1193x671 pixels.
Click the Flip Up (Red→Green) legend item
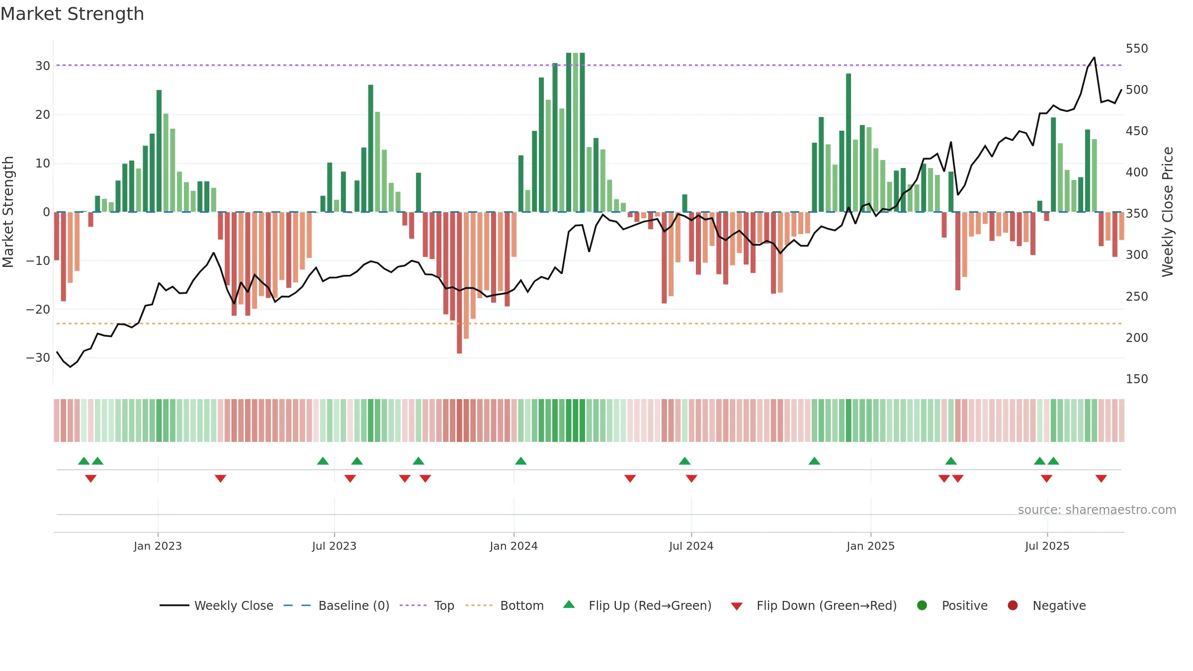pos(637,605)
